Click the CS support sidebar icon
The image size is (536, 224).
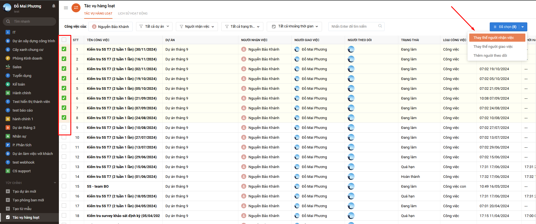tap(8, 171)
